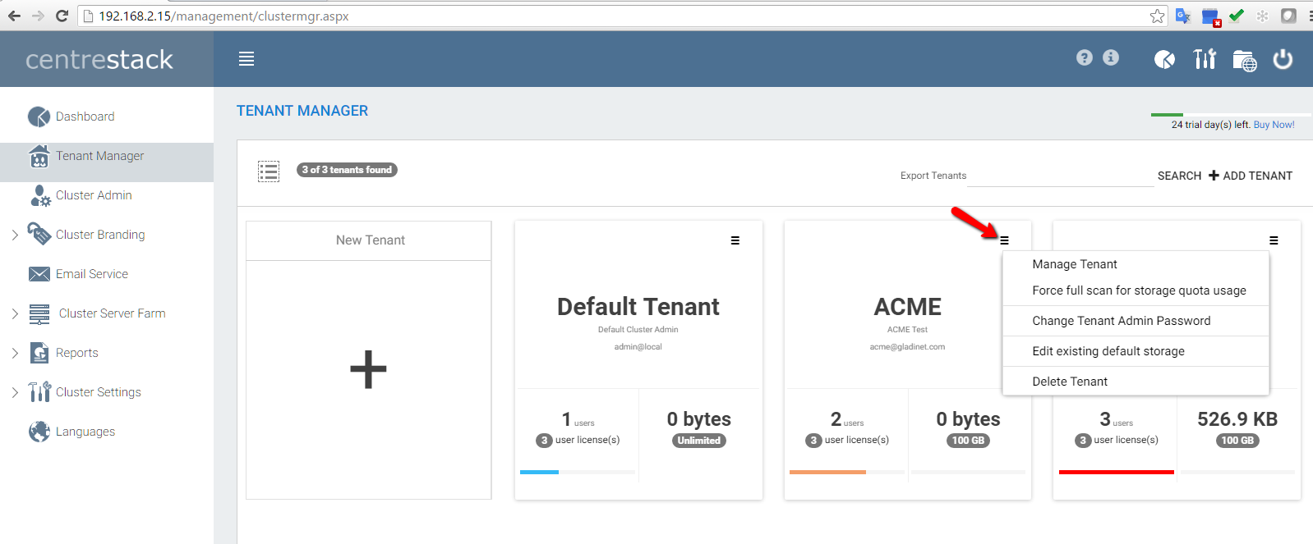Viewport: 1313px width, 544px height.
Task: Click the Cluster Settings tools icon
Action: click(x=39, y=392)
